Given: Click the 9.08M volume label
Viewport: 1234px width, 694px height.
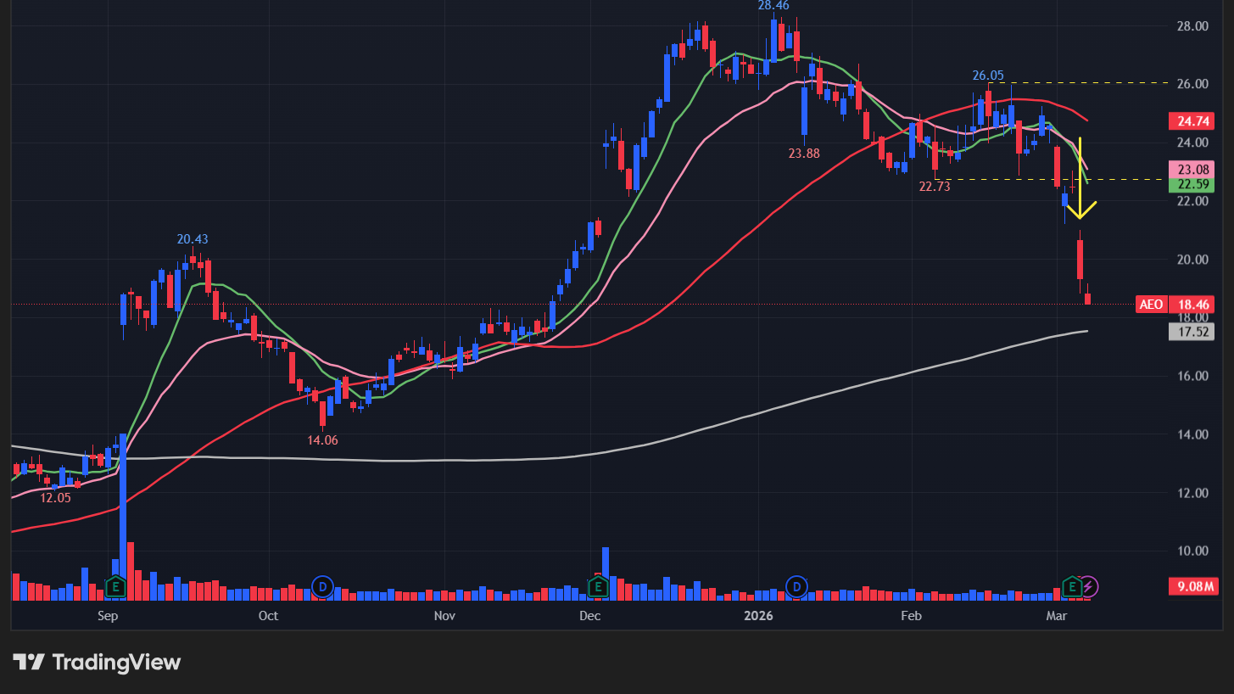Looking at the screenshot, I should coord(1192,587).
